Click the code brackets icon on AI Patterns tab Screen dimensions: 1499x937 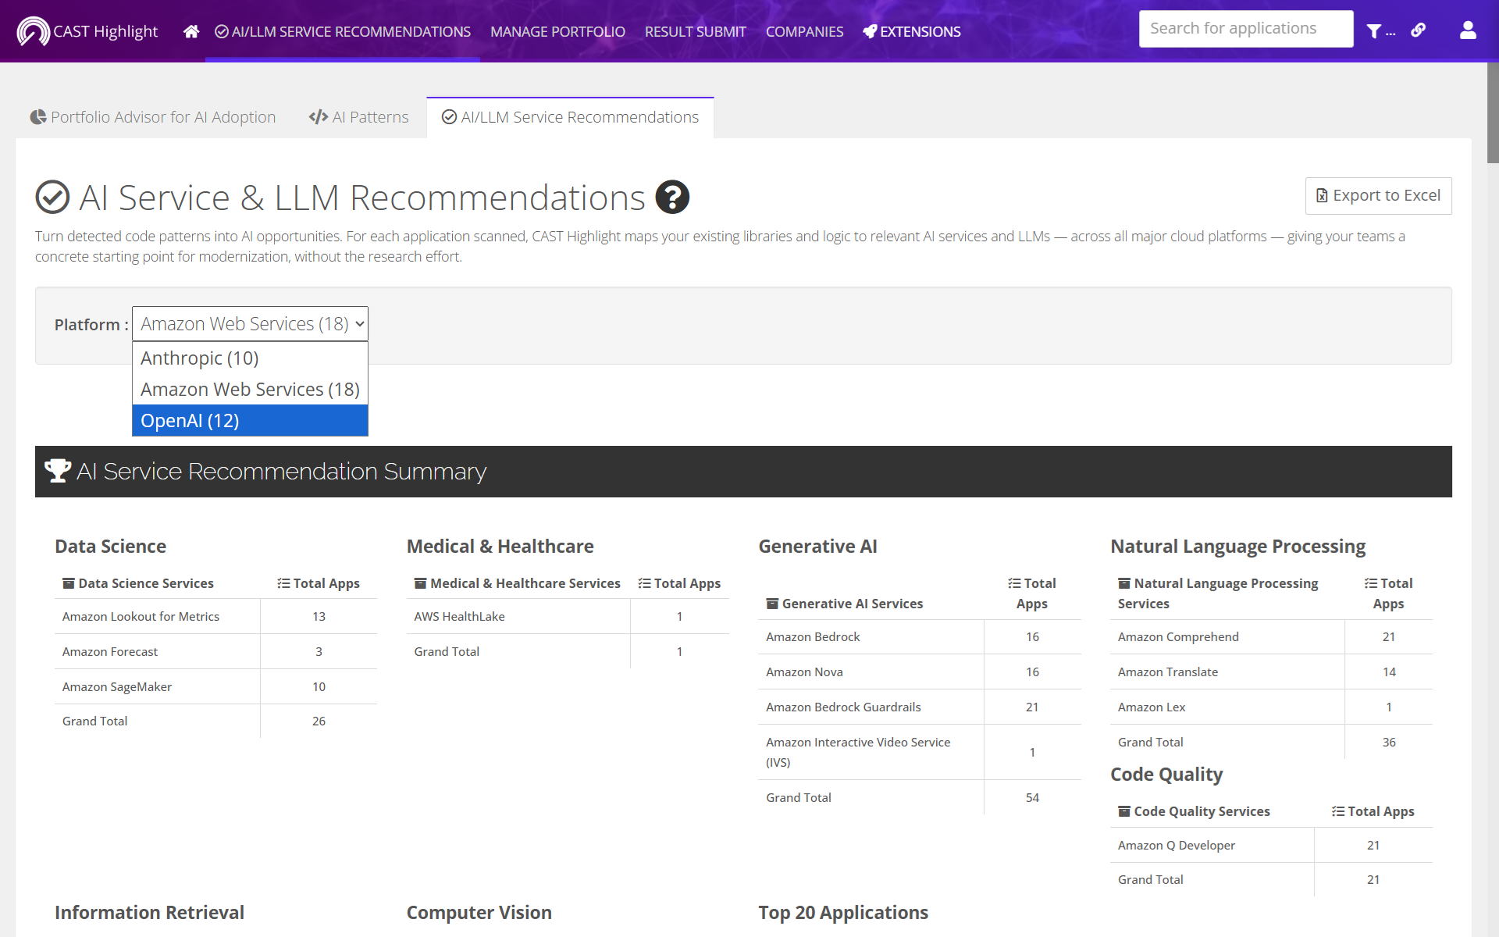click(318, 117)
